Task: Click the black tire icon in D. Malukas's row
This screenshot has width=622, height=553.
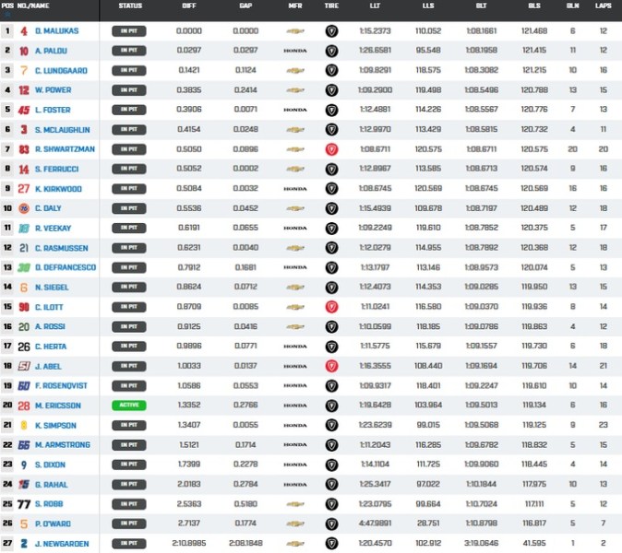Action: 331,31
